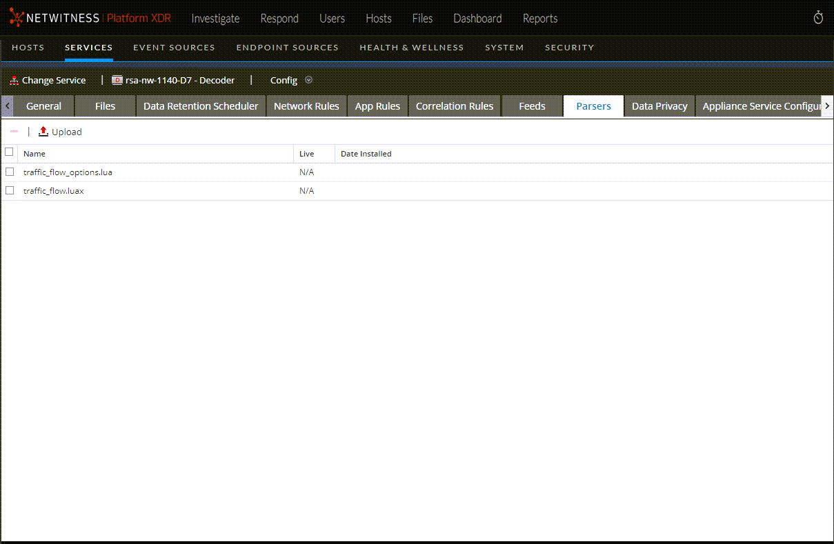Viewport: 834px width, 544px height.
Task: Sort by the Name column header
Action: pyautogui.click(x=34, y=154)
